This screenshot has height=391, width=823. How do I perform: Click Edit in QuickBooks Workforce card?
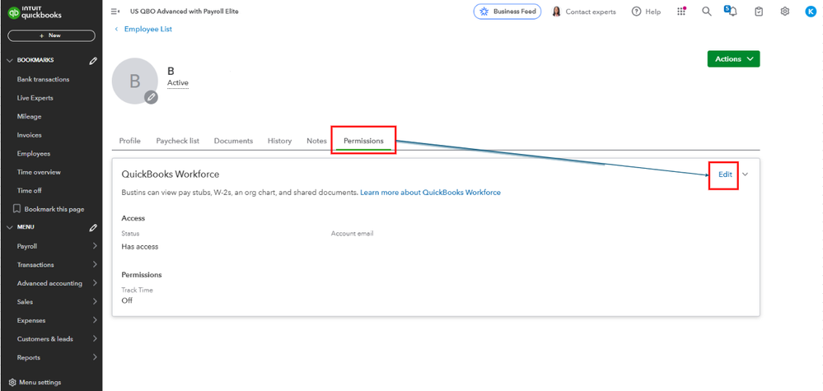pyautogui.click(x=725, y=175)
